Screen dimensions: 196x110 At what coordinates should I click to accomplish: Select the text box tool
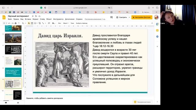pos(32,23)
